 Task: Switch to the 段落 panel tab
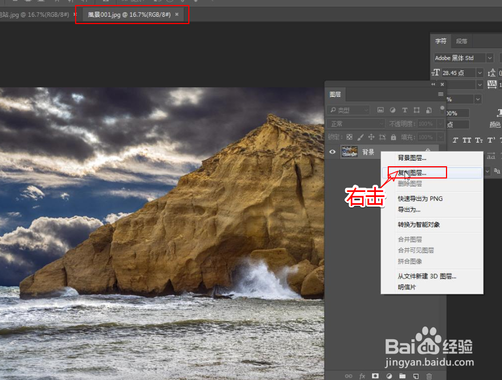pos(462,41)
